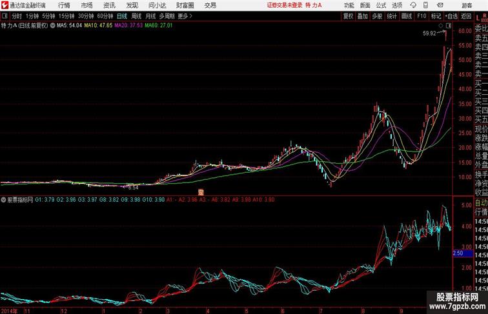
Task: Click the diamond icon at chart top right
Action: (x=441, y=26)
